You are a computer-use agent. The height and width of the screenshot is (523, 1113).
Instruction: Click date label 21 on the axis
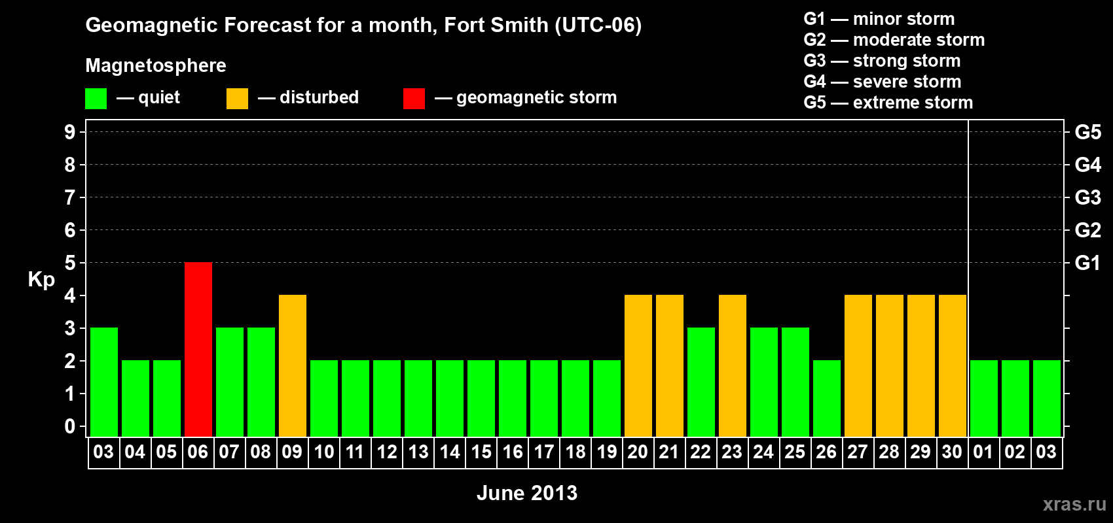(669, 452)
